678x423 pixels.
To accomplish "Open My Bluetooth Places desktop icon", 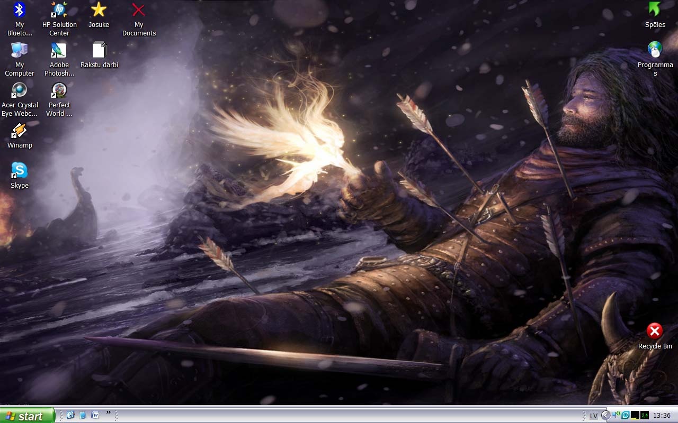I will (20, 19).
